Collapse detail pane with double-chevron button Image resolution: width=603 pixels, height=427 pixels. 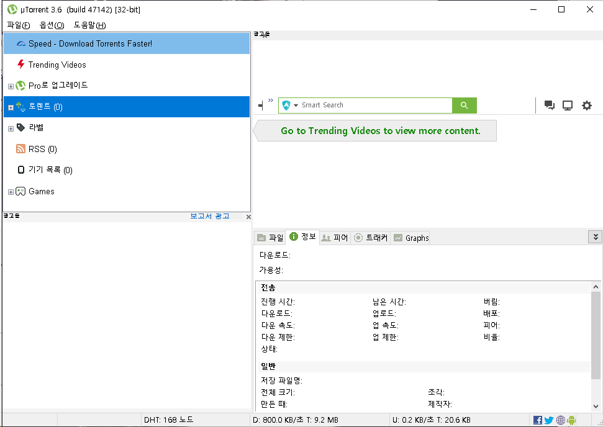pos(596,237)
